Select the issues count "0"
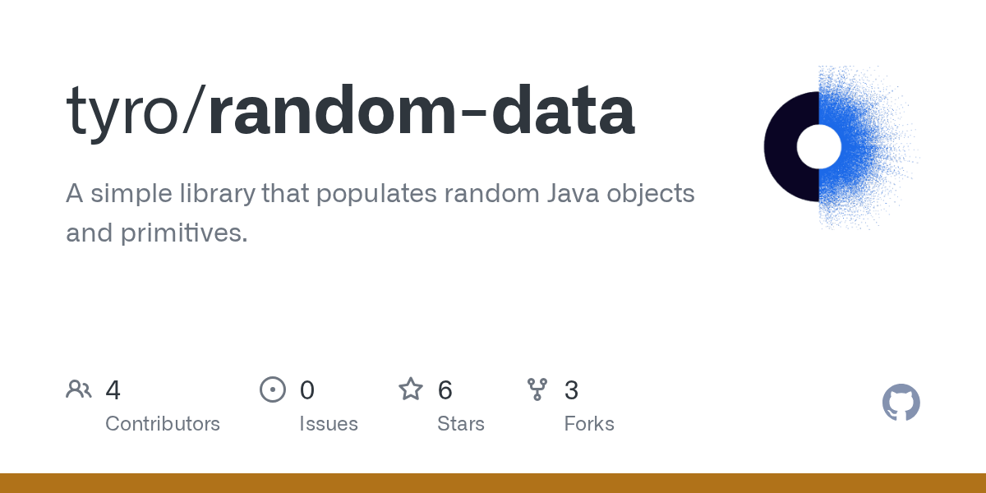This screenshot has width=986, height=493. [307, 390]
